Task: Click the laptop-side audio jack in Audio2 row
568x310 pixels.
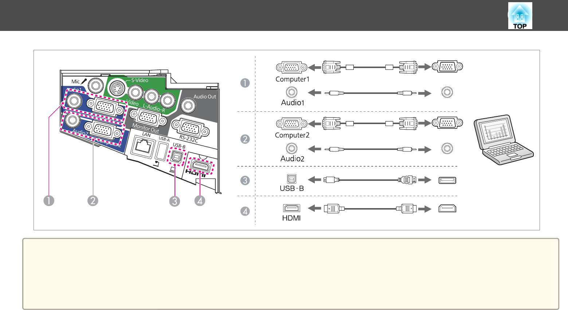Action: (447, 148)
